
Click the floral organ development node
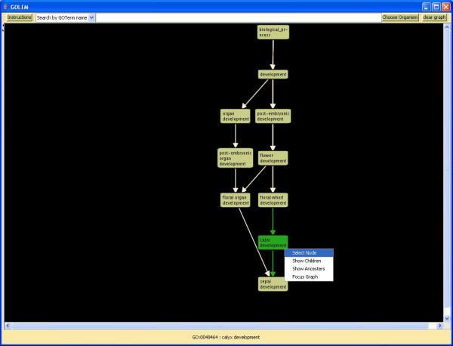[236, 199]
